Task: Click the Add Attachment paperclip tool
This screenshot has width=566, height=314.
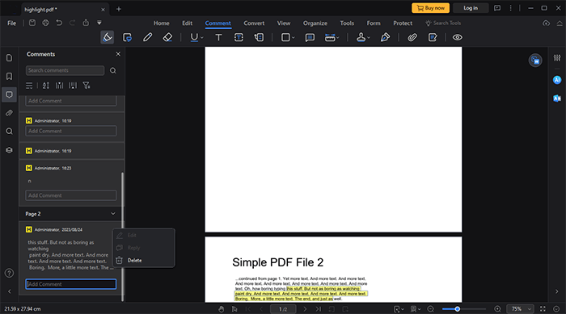Action: pos(412,37)
